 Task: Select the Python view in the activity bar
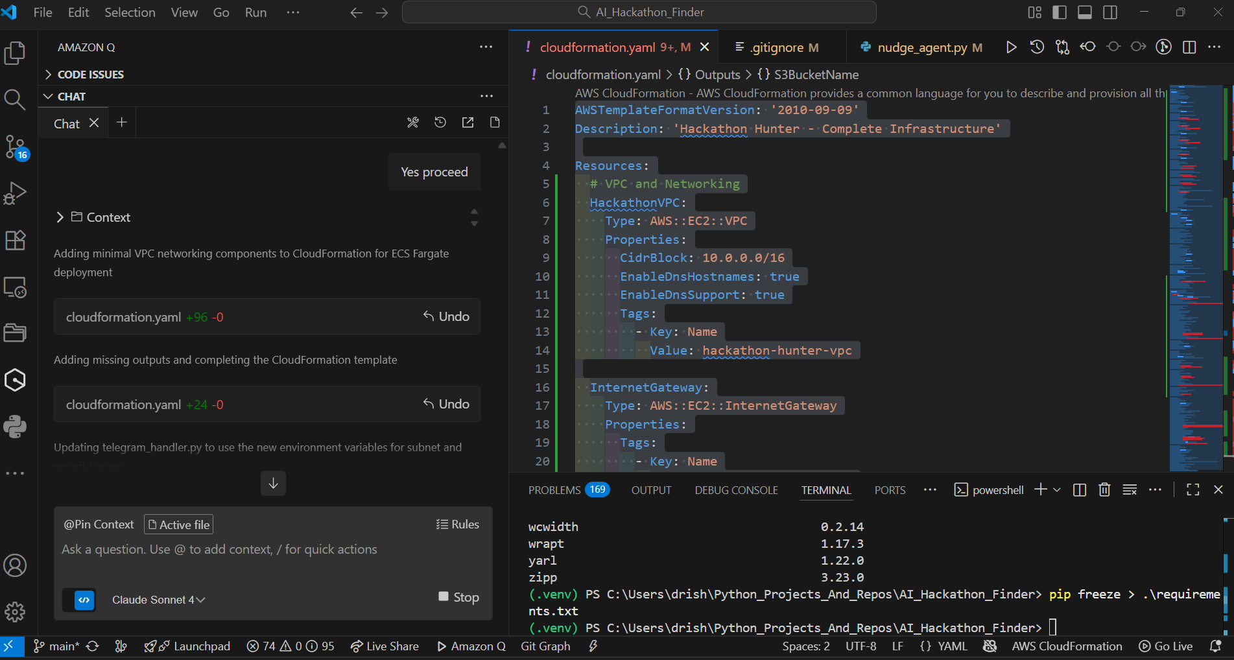[15, 427]
